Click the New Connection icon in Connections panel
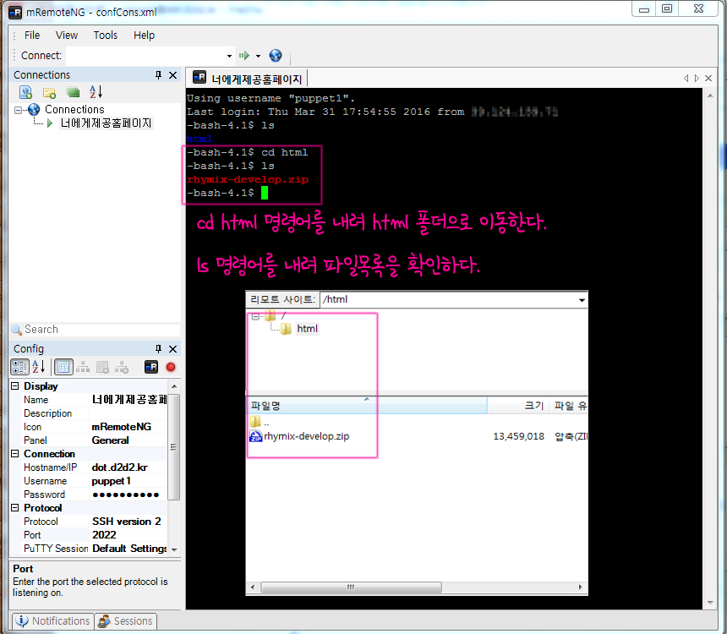The height and width of the screenshot is (634, 727). (25, 92)
